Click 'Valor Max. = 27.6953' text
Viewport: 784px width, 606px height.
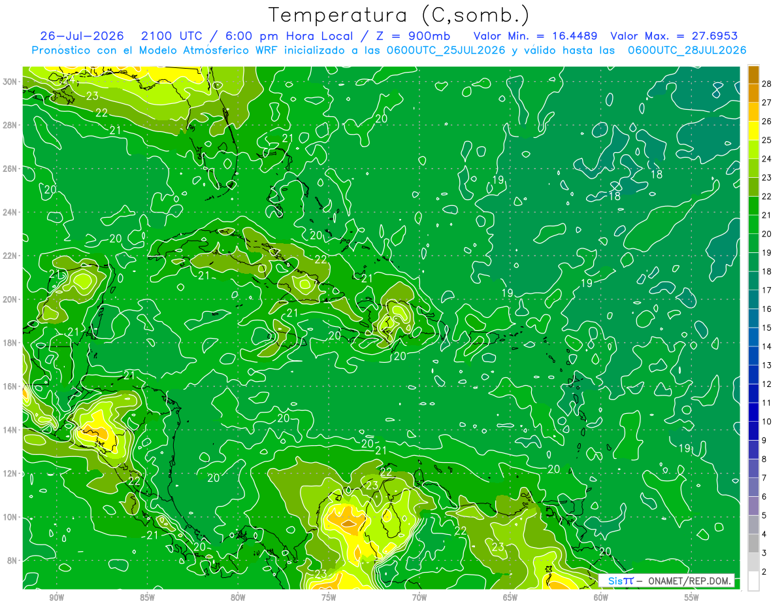point(674,36)
